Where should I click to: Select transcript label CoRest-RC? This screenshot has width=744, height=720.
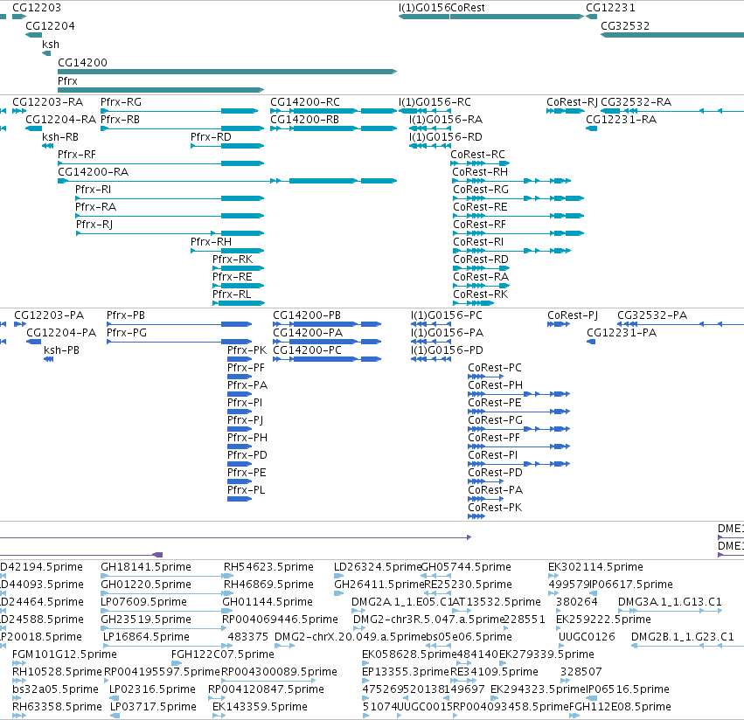478,155
